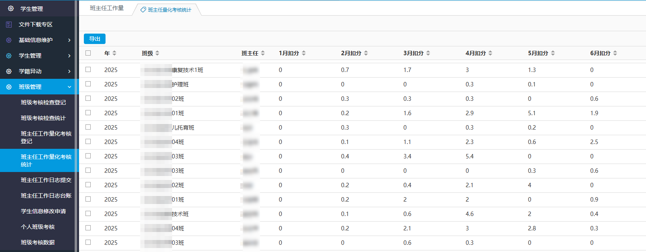
Task: Open 班主任工作日志提交 page
Action: click(46, 180)
